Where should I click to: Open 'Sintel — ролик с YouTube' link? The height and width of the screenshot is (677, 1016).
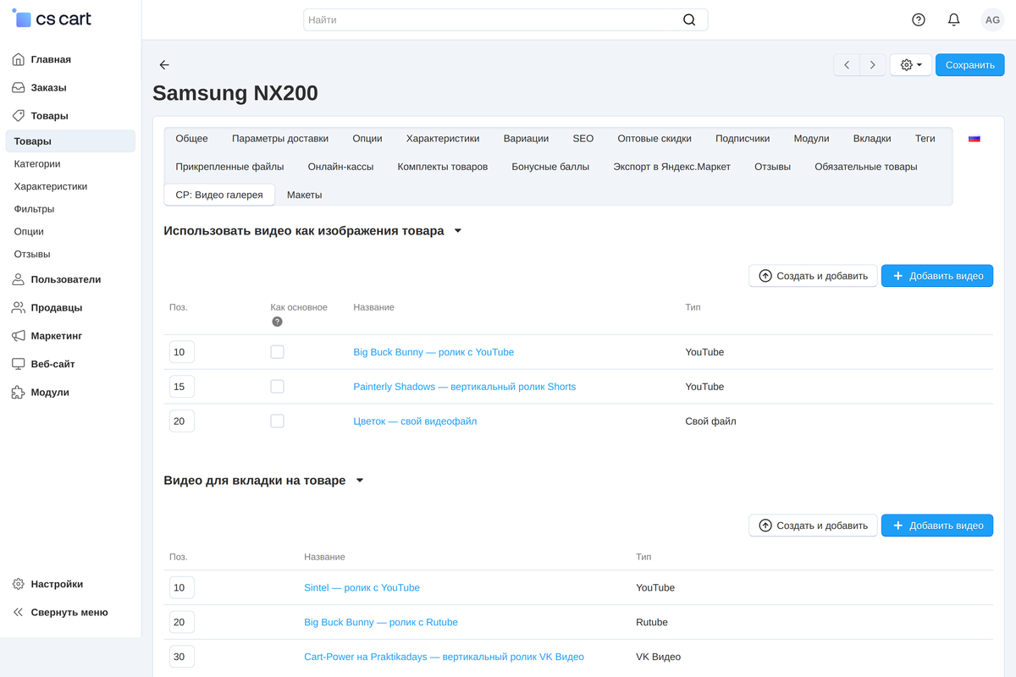pyautogui.click(x=362, y=587)
